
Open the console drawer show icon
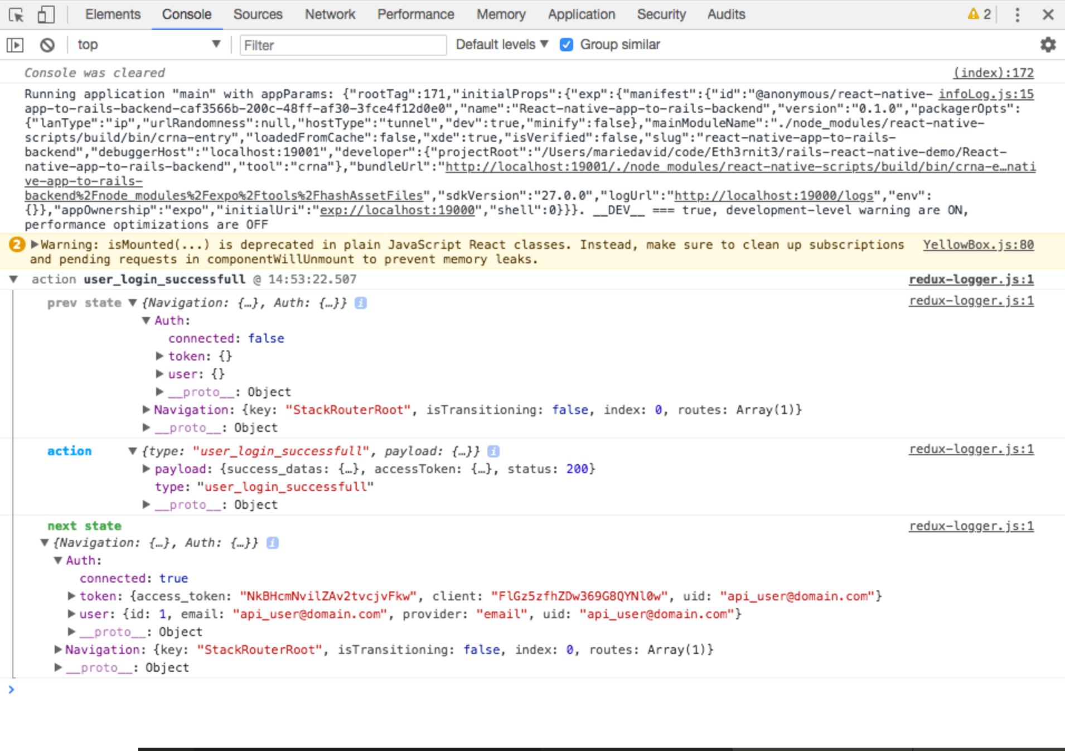15,45
